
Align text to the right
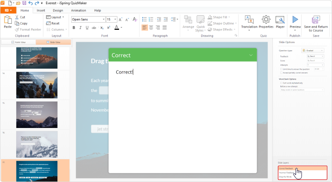pyautogui.click(x=158, y=27)
